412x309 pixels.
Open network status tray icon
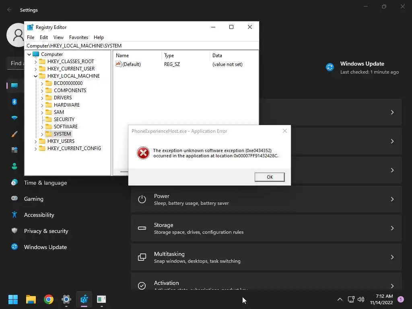[351, 299]
